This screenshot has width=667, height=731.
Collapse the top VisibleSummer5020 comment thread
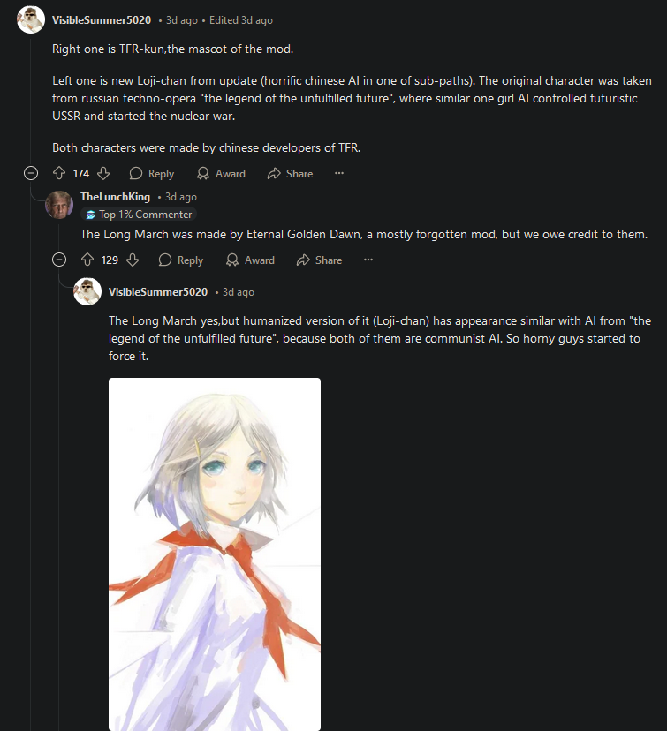click(x=31, y=173)
